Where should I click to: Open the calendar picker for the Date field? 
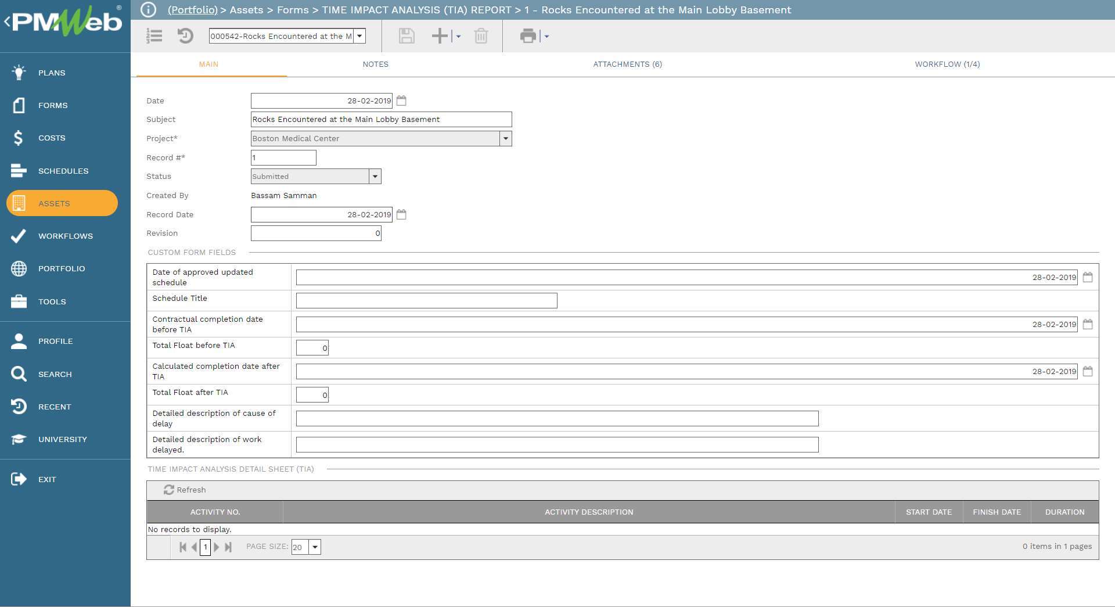(x=402, y=100)
